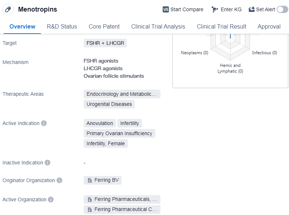This screenshot has height=215, width=289.
Task: Select the FSHR + LHCGR target tag
Action: tap(105, 43)
